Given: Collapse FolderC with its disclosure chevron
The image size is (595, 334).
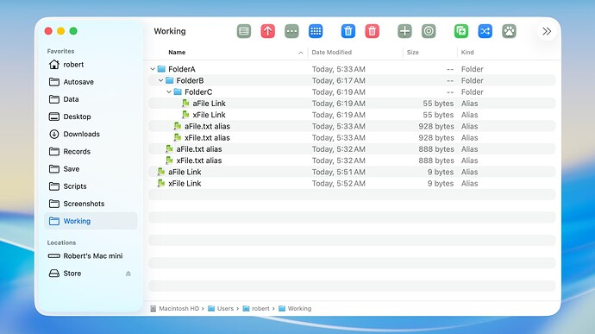Looking at the screenshot, I should pyautogui.click(x=169, y=92).
